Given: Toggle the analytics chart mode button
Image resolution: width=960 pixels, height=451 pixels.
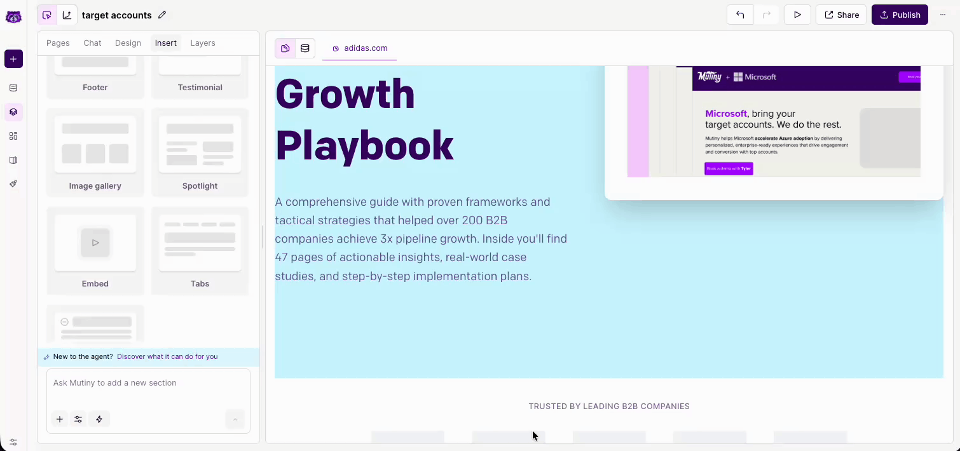Looking at the screenshot, I should [x=67, y=15].
